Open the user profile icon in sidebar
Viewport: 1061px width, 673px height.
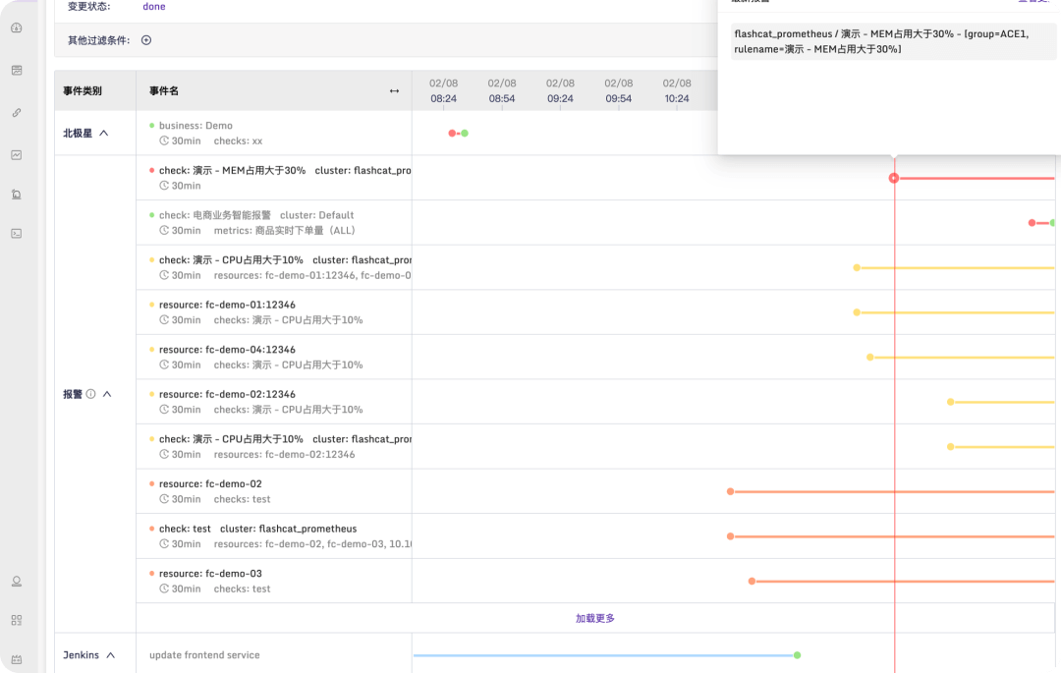pos(17,581)
